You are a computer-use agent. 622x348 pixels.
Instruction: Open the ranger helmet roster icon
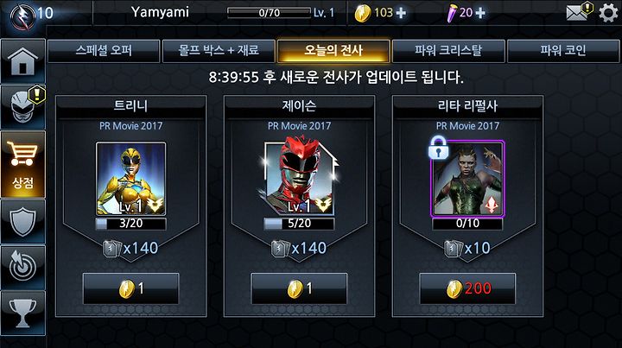point(22,106)
